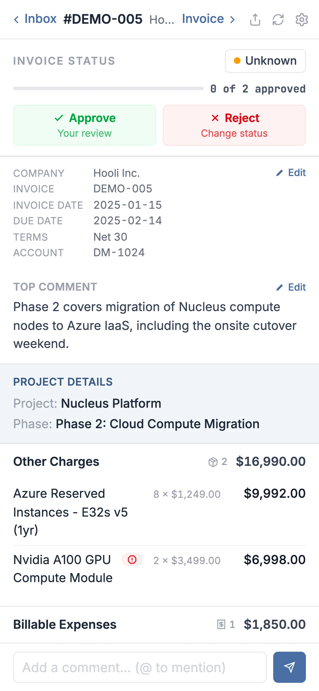Screen dimensions: 319x691
Task: Click the invoice date 2025-01-15
Action: pyautogui.click(x=128, y=205)
